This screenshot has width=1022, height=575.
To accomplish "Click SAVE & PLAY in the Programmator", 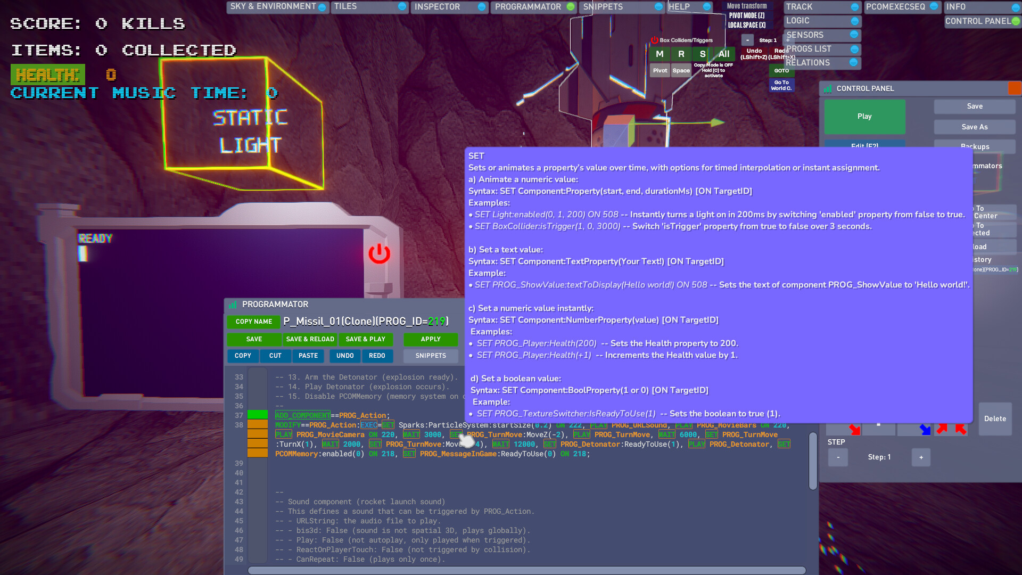I will point(365,339).
